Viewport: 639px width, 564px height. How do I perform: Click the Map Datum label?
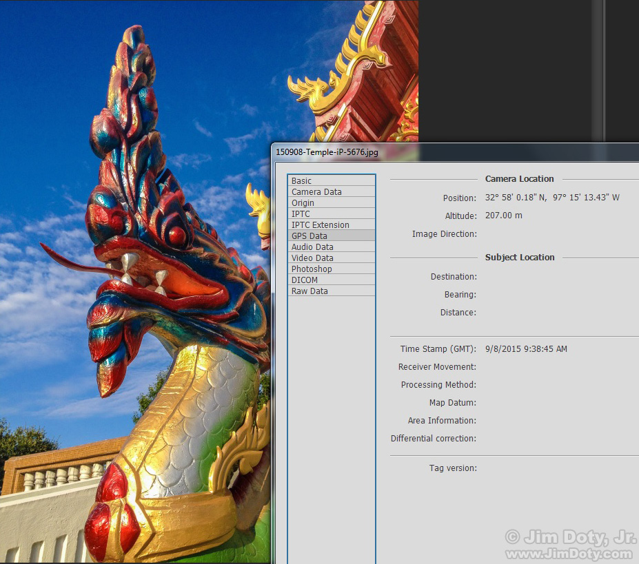click(x=453, y=402)
